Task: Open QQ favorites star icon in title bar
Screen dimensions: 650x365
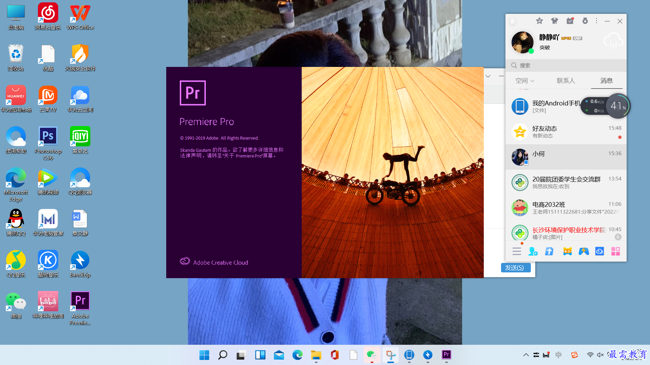Action: click(539, 21)
